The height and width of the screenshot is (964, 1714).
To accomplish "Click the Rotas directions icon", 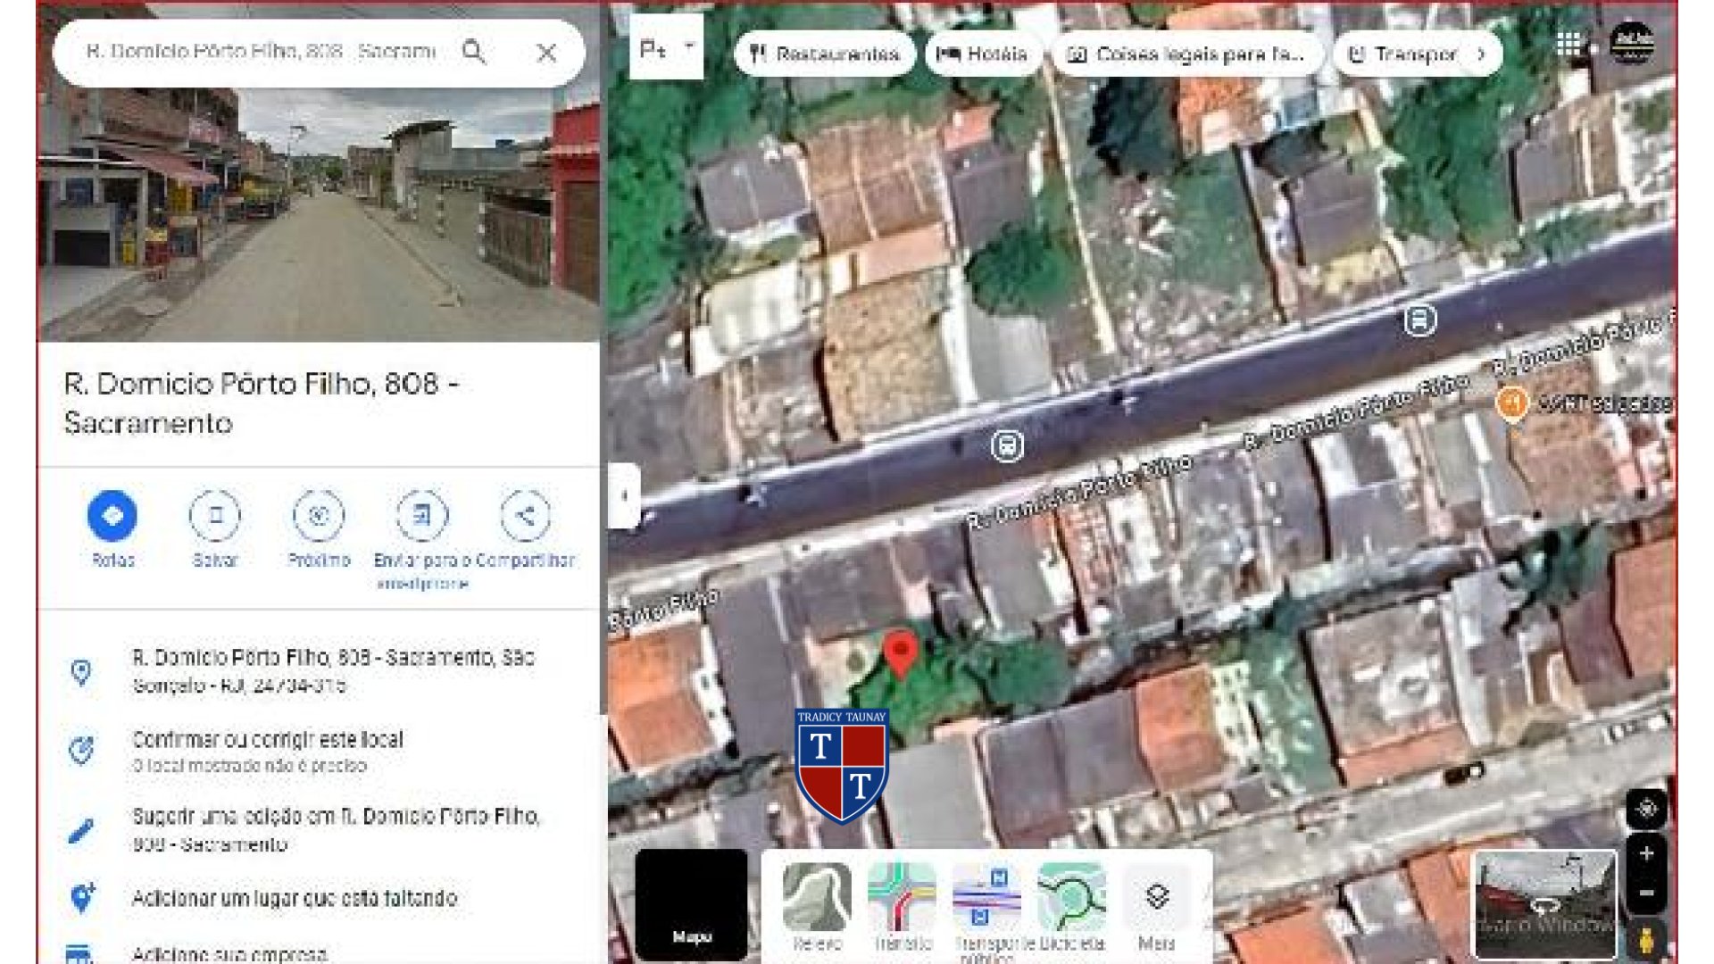I will coord(112,515).
